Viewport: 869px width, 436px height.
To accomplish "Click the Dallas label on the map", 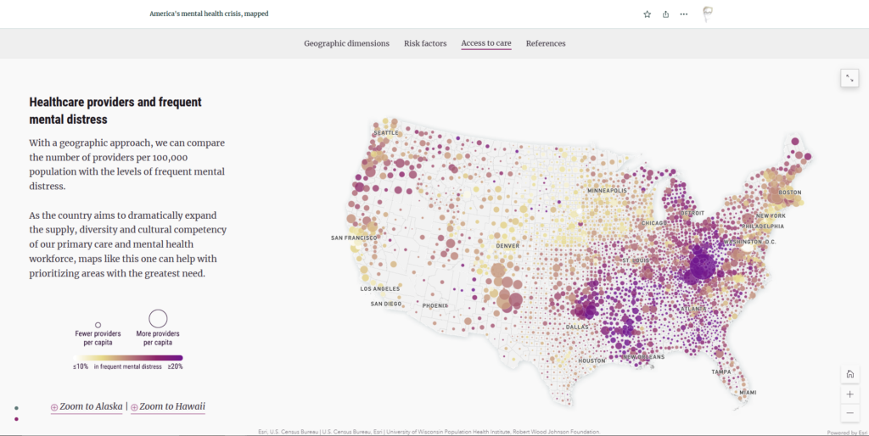I will click(577, 327).
